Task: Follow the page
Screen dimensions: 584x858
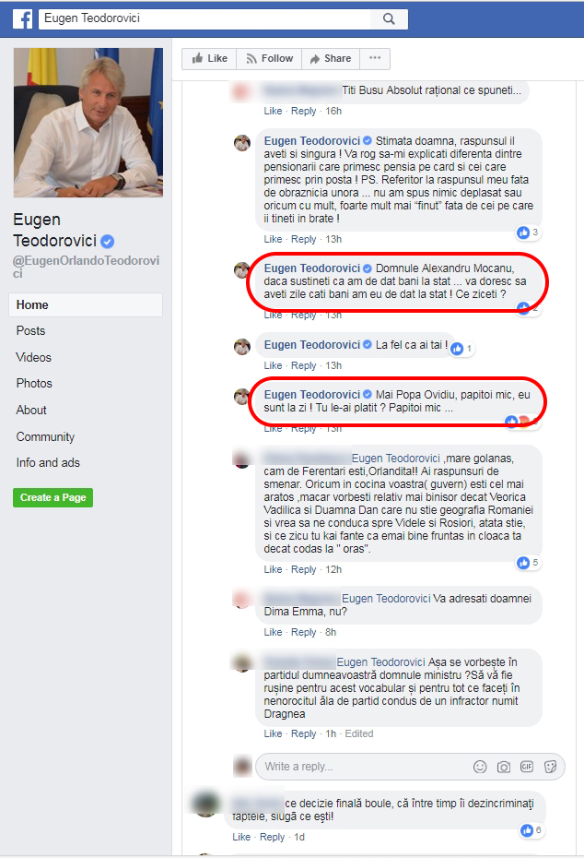Action: point(269,58)
